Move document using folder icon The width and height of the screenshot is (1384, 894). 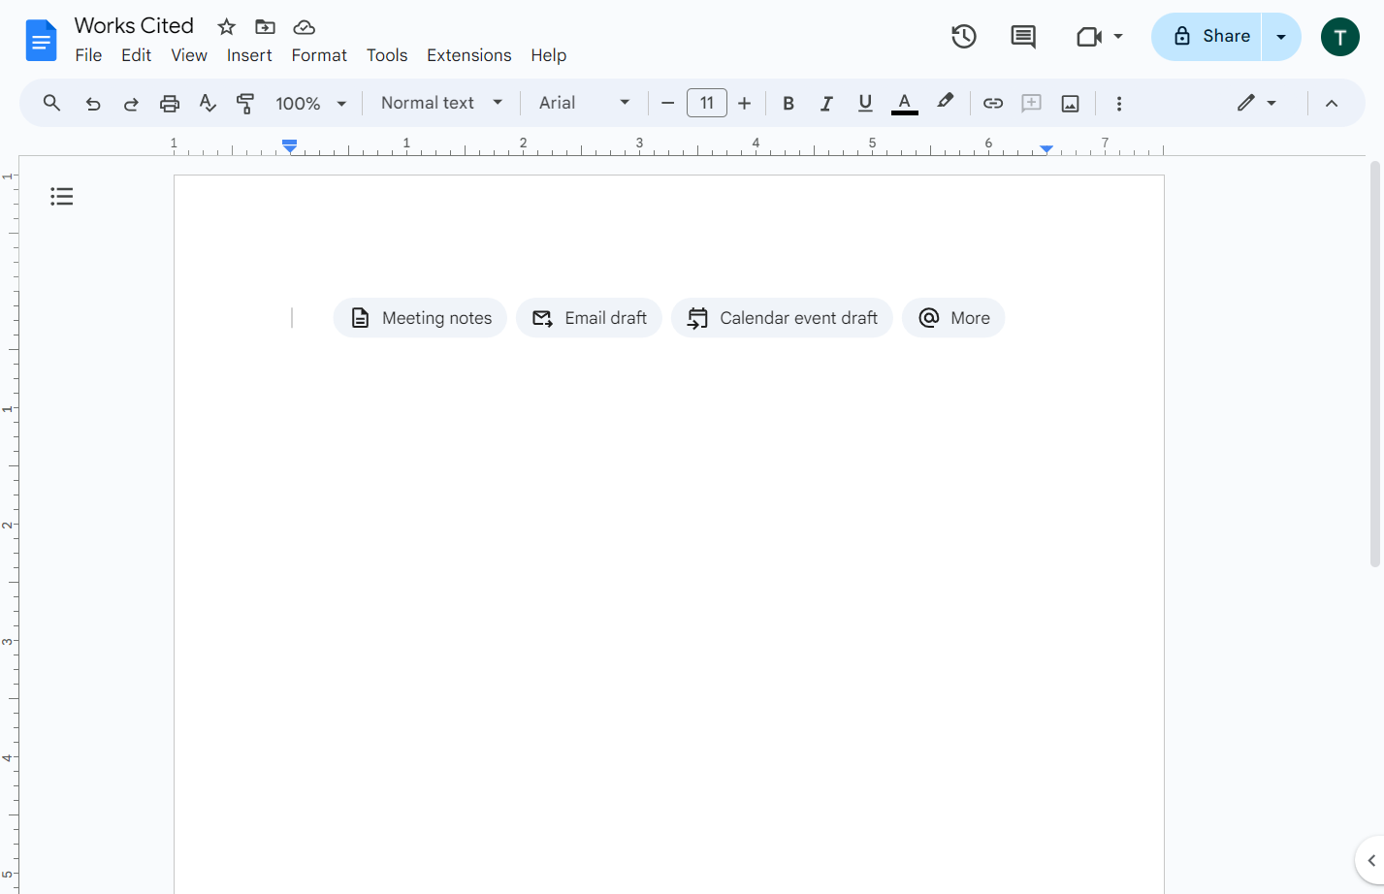click(265, 27)
